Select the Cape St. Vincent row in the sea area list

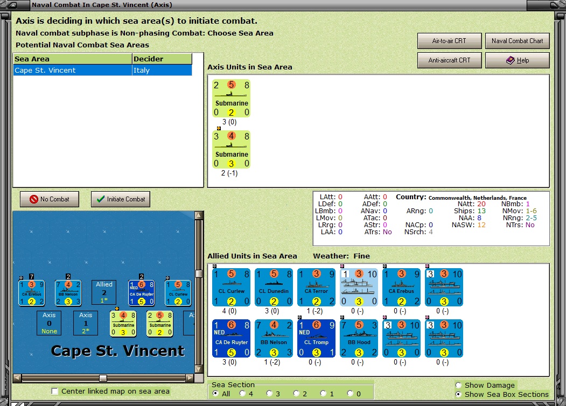click(x=102, y=71)
